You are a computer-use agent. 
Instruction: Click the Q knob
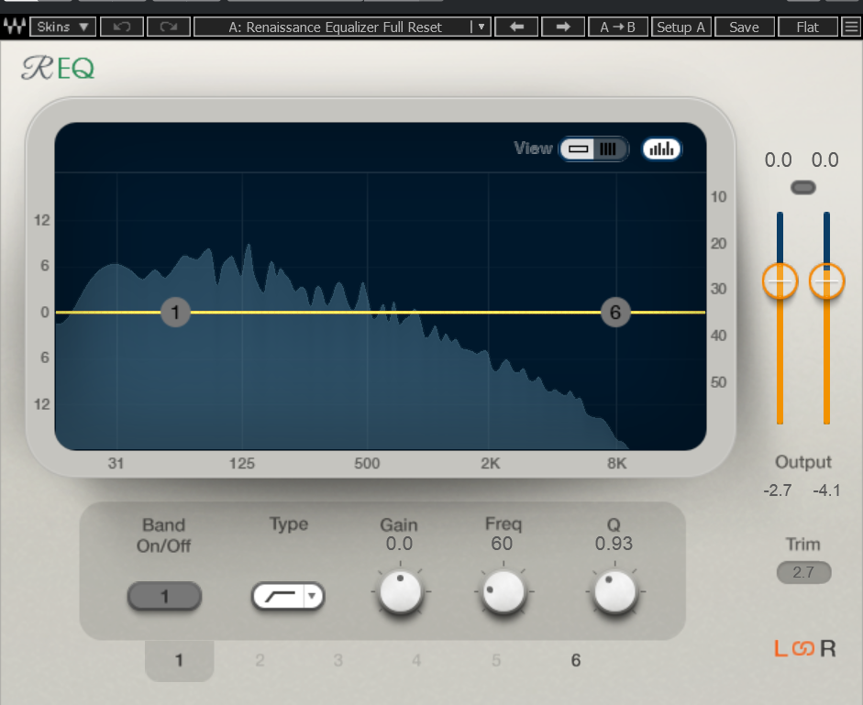pos(614,592)
